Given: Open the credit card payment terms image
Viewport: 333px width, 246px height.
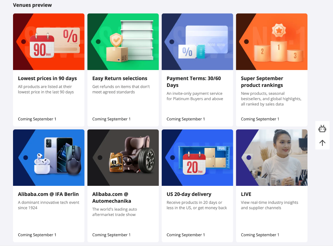Looking at the screenshot, I should (x=197, y=42).
